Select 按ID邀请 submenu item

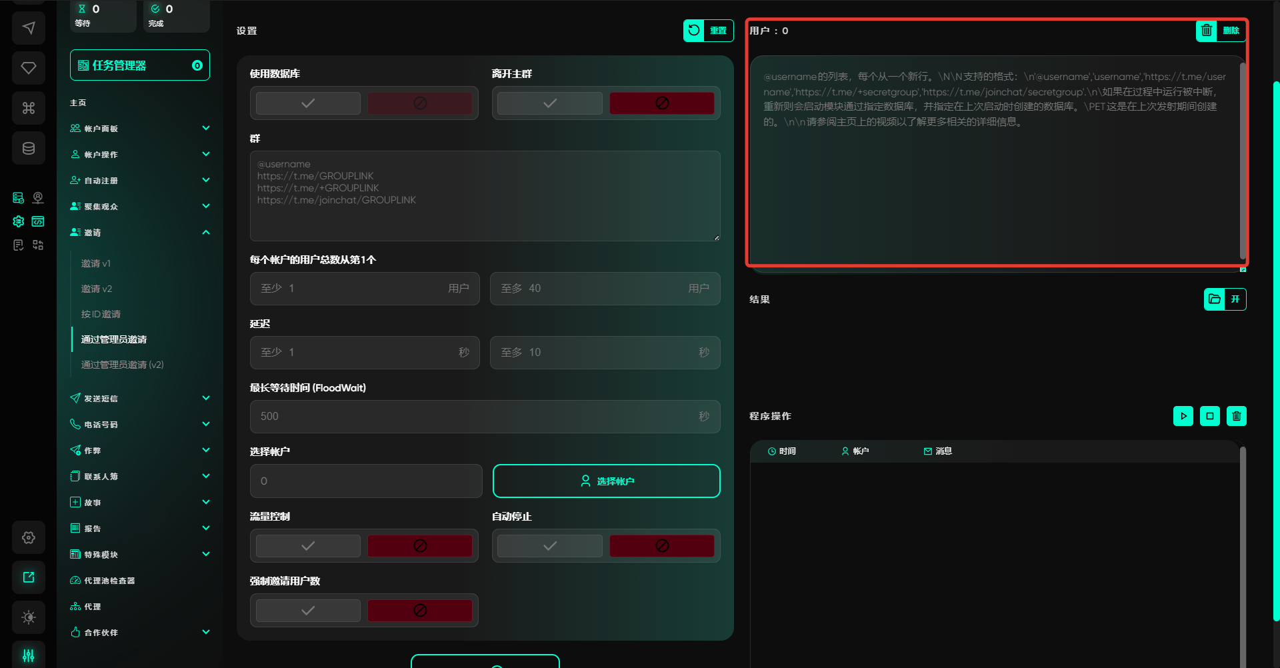pos(101,314)
